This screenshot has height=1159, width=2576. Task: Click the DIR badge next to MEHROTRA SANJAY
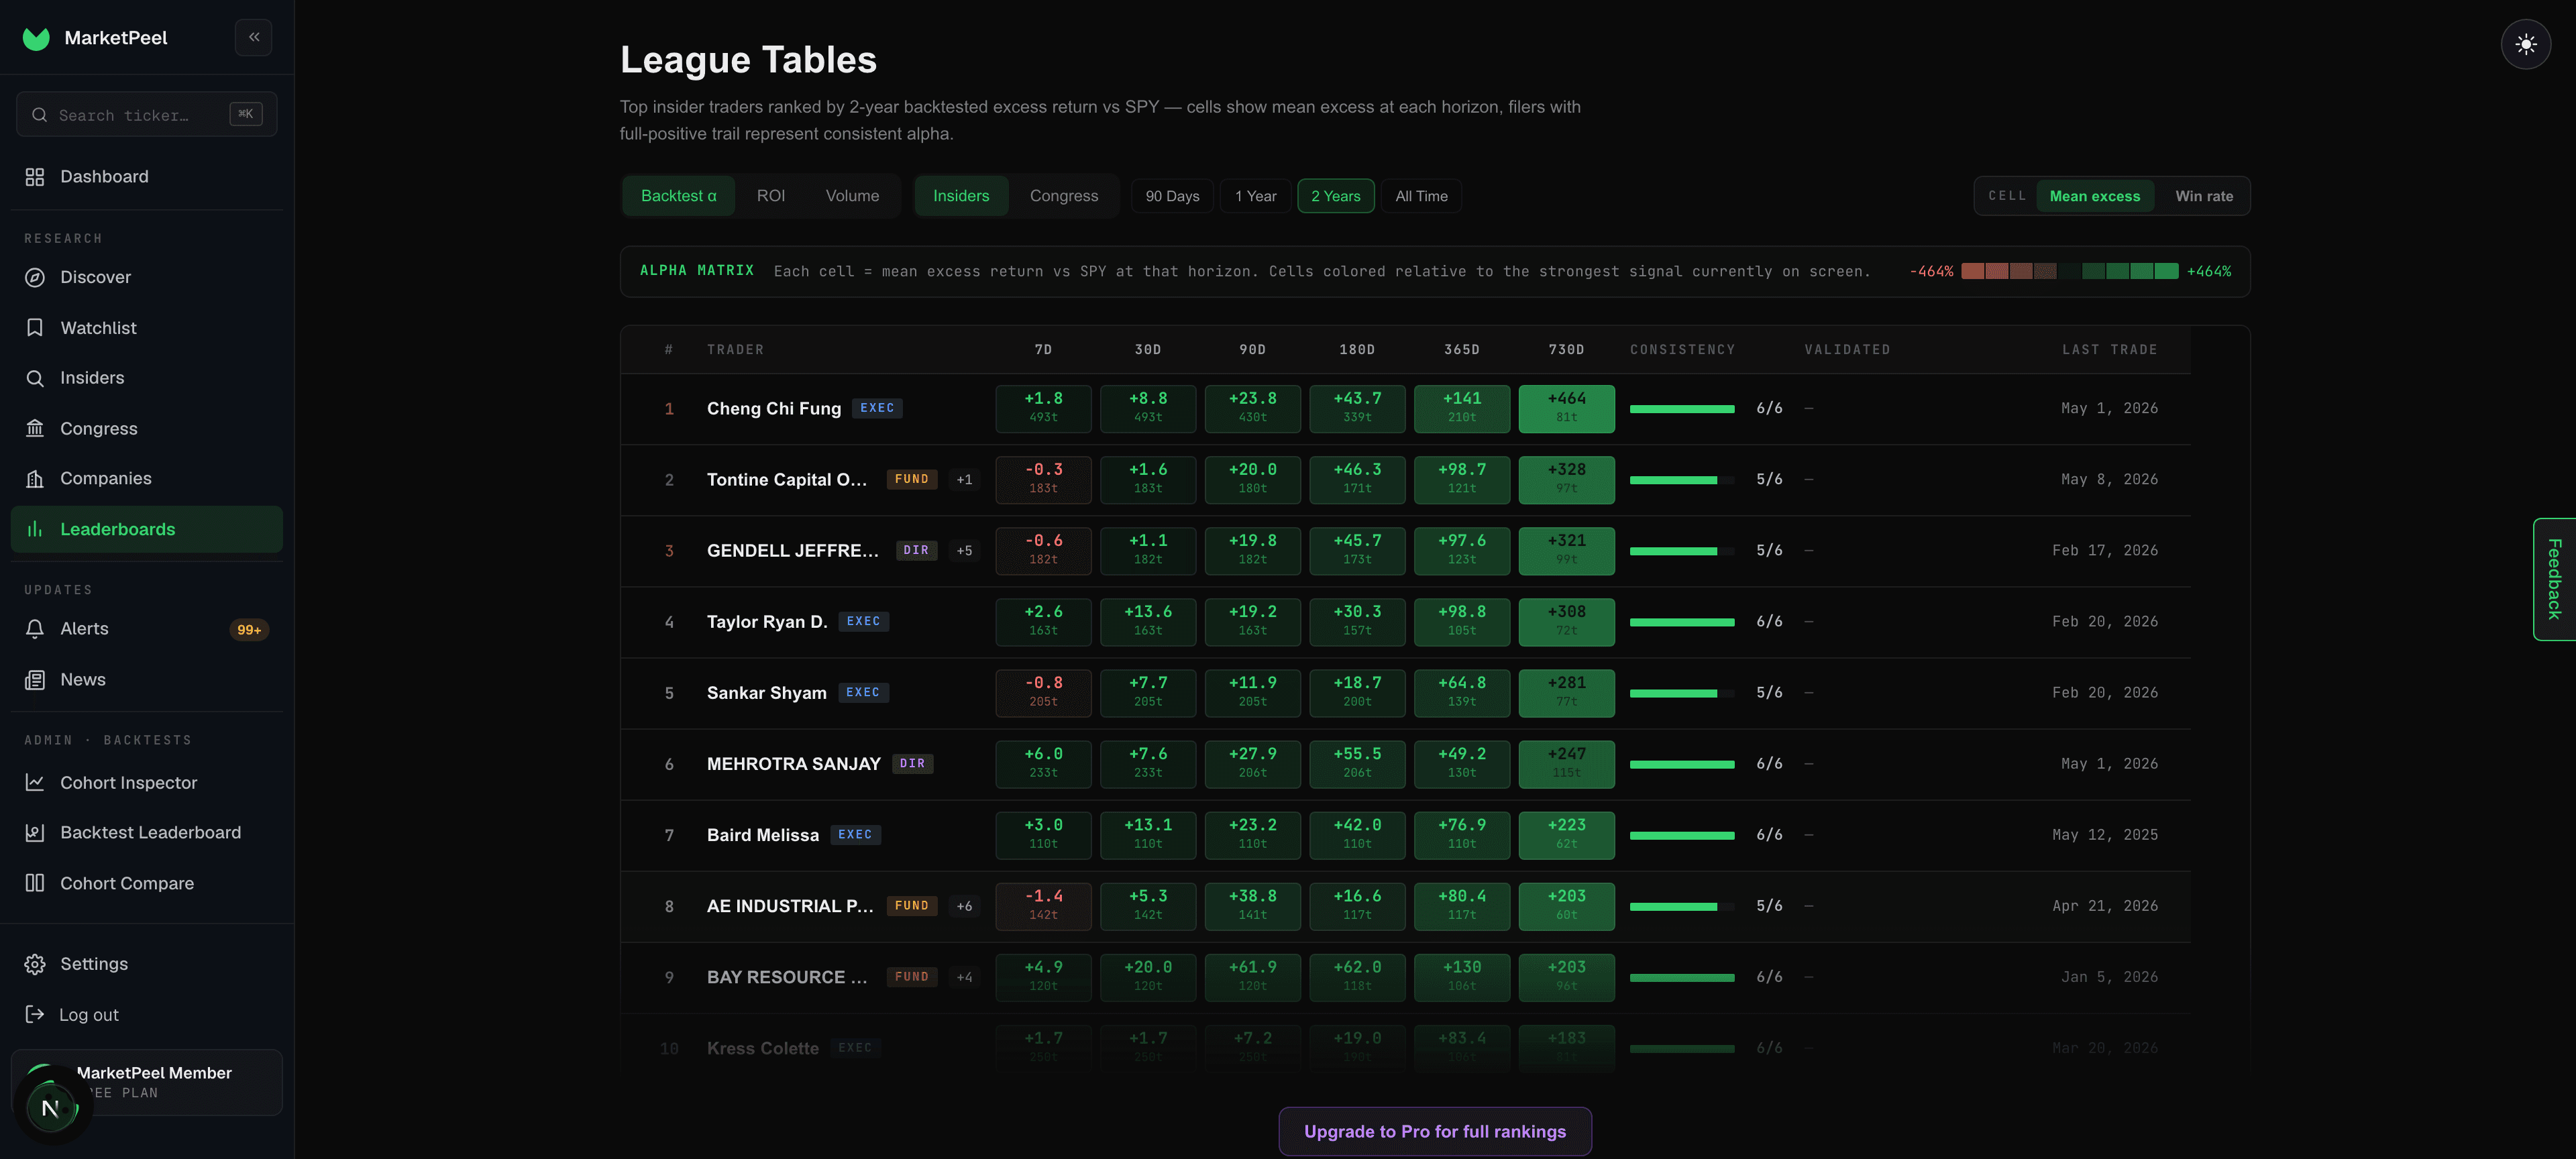912,764
